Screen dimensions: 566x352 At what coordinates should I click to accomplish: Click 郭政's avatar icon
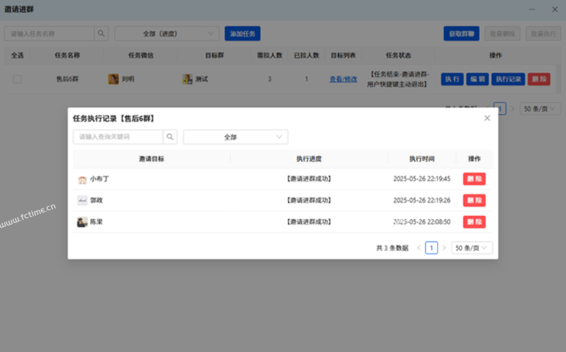[x=82, y=200]
